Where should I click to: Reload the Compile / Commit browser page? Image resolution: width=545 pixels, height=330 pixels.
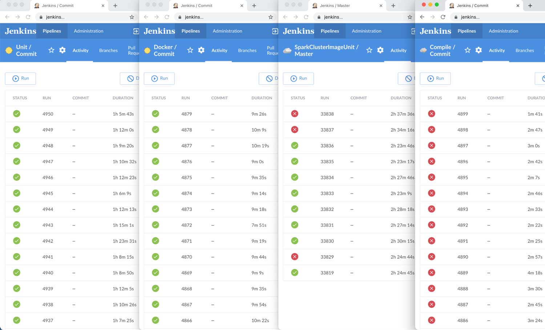pyautogui.click(x=443, y=17)
